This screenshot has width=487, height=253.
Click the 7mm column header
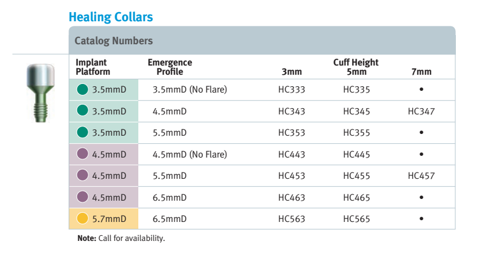421,72
